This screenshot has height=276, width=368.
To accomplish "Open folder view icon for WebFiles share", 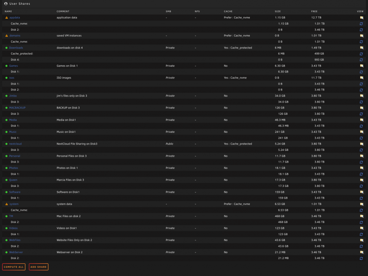I will click(x=361, y=240).
